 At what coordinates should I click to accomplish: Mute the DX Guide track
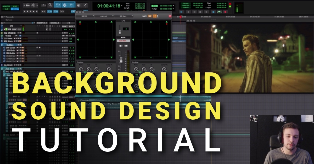coord(23,48)
